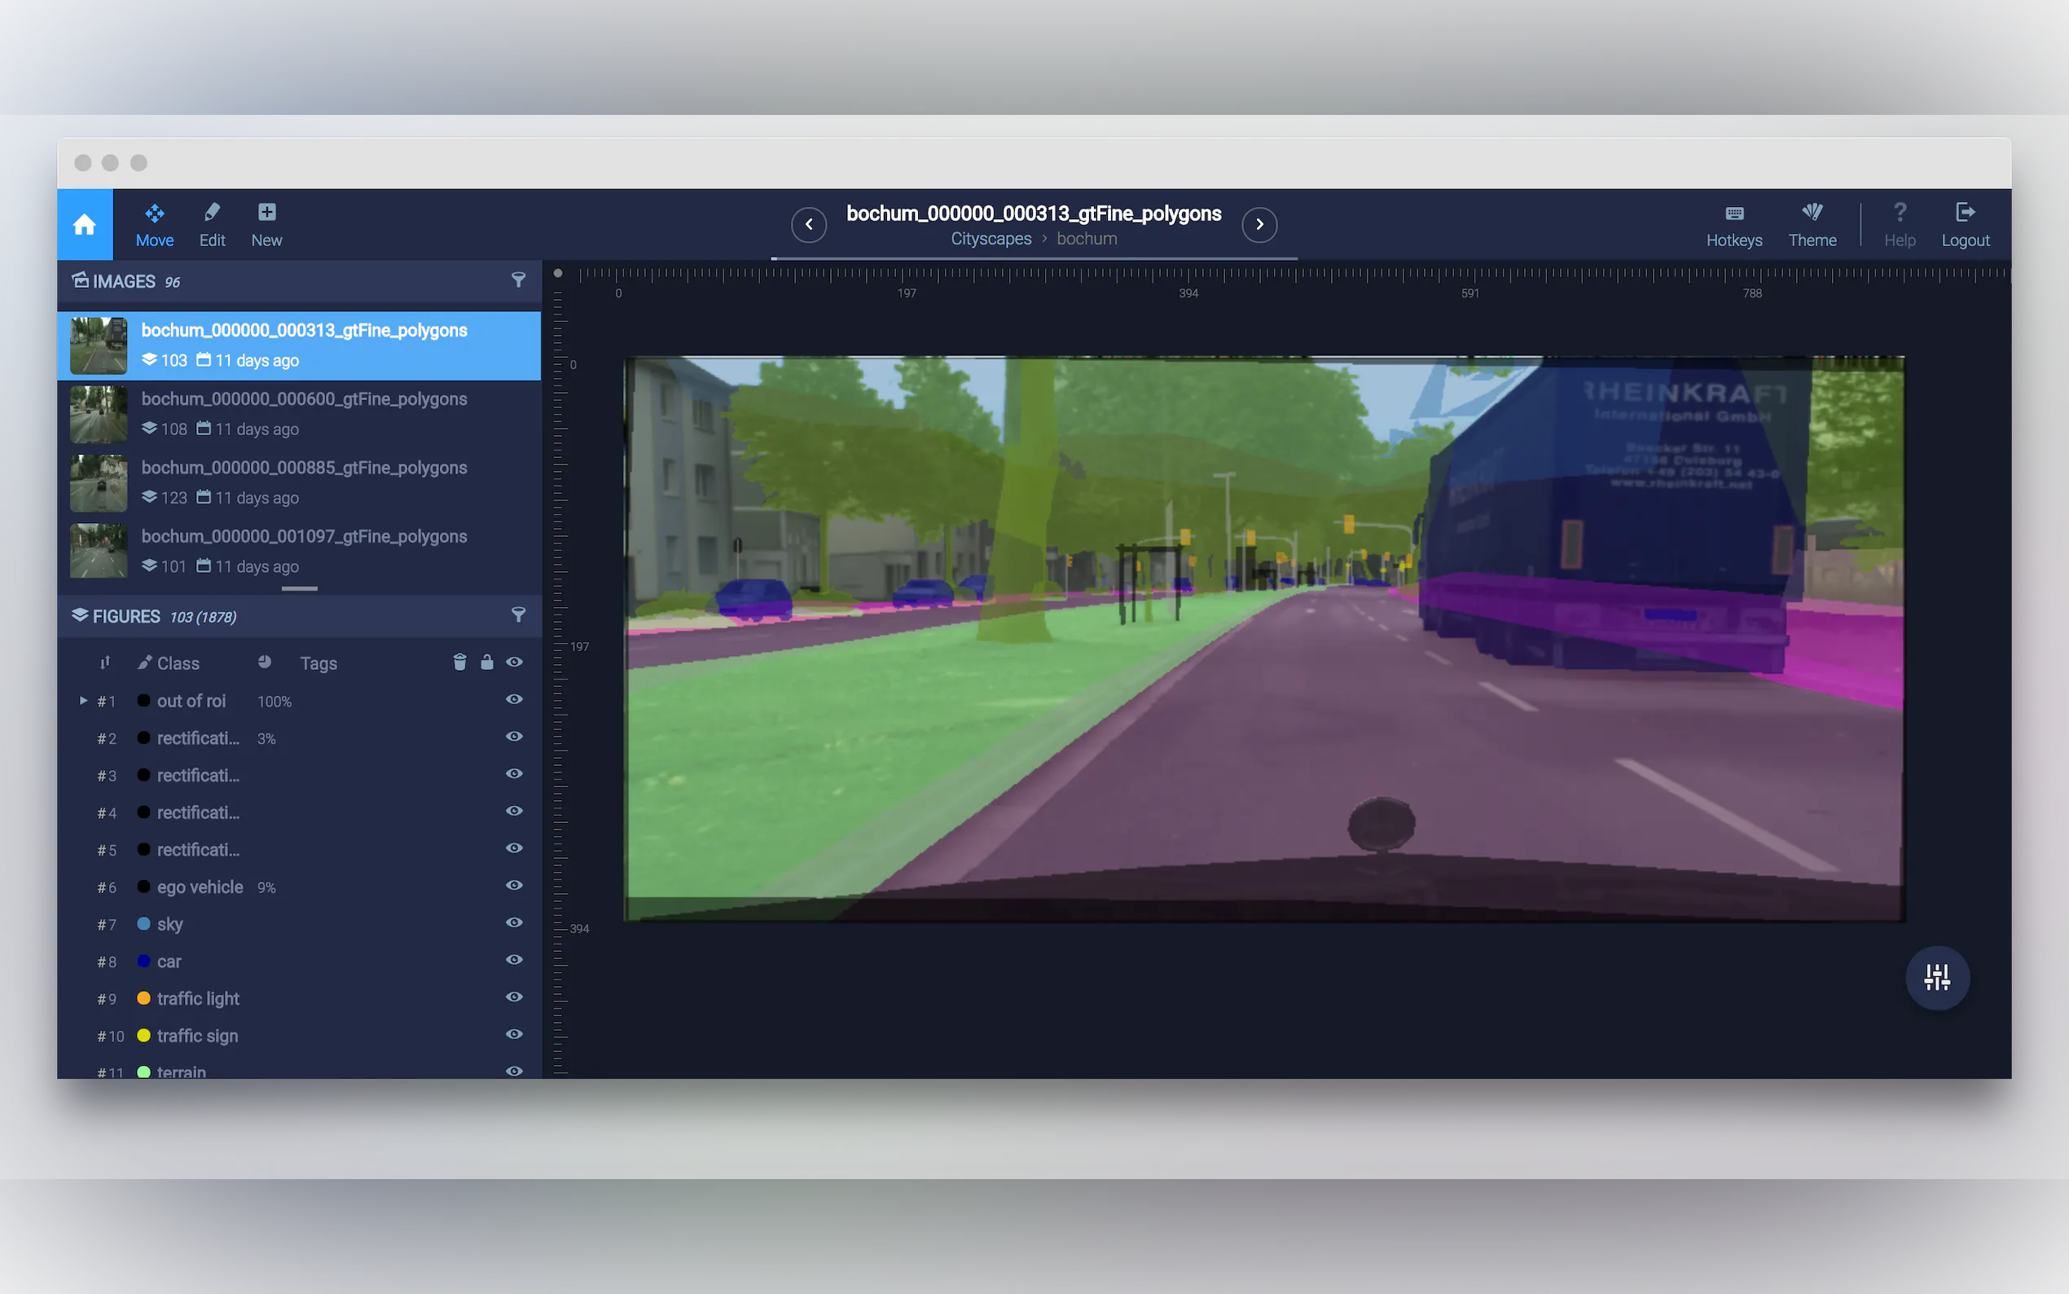Filter the Images list
Viewport: 2069px width, 1294px height.
point(517,280)
